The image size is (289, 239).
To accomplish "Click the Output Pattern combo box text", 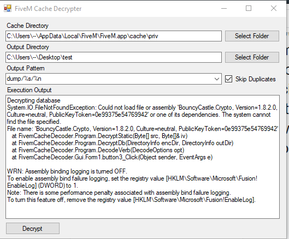I will tap(24, 79).
